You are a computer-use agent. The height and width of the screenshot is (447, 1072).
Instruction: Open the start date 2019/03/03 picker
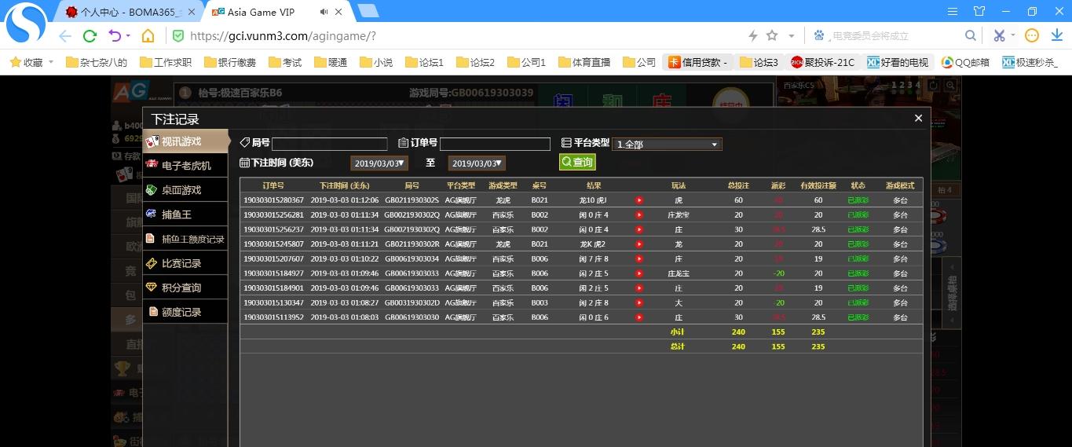[x=380, y=163]
